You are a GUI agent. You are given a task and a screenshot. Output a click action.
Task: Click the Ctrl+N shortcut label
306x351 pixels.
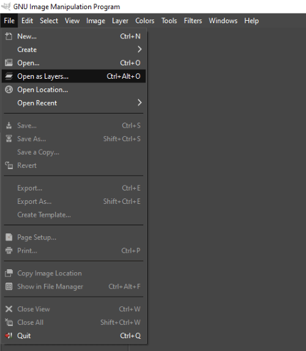pyautogui.click(x=130, y=36)
